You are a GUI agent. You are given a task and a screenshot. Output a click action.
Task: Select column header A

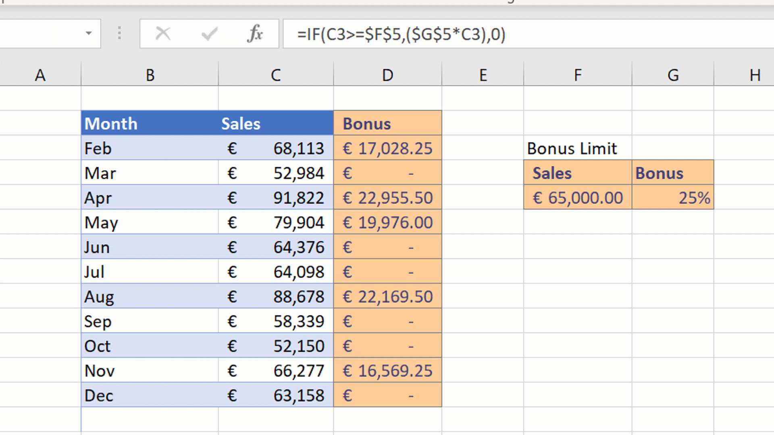click(x=40, y=75)
